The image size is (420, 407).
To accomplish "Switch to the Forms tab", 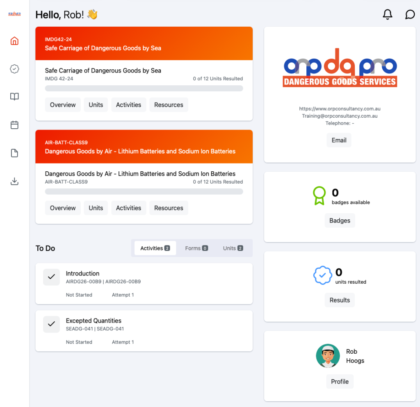I will coord(196,248).
